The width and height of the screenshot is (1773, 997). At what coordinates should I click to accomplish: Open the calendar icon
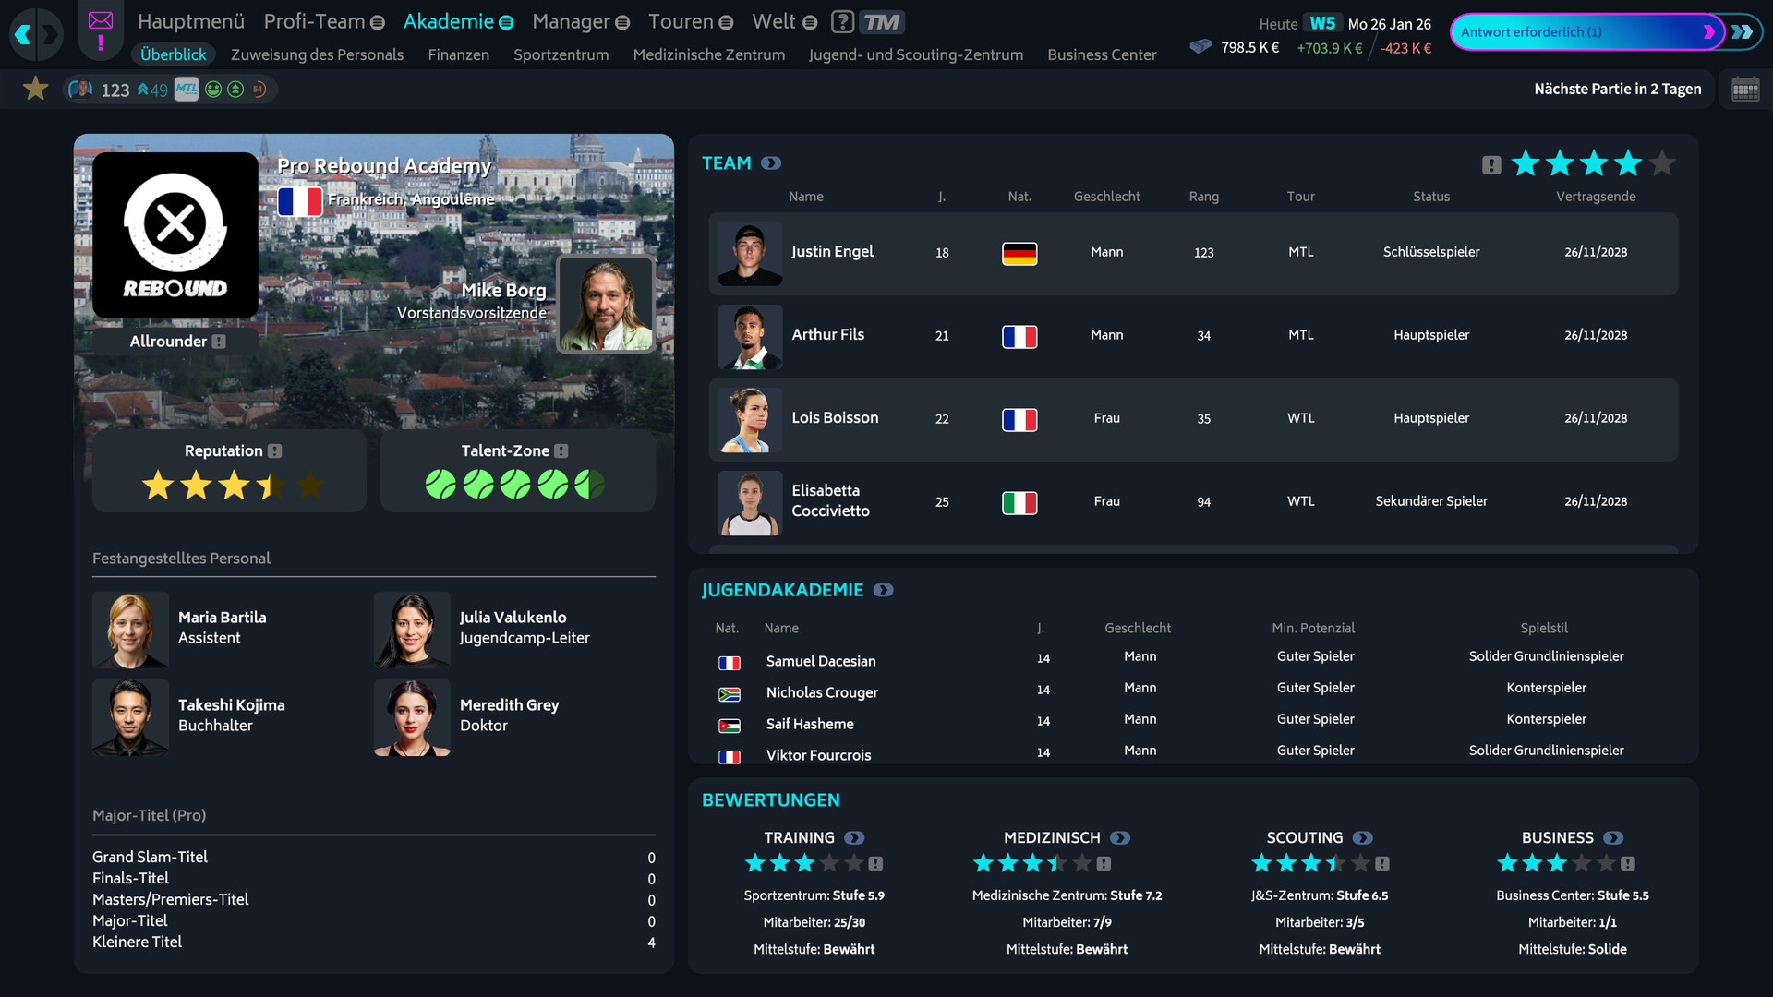(1745, 90)
